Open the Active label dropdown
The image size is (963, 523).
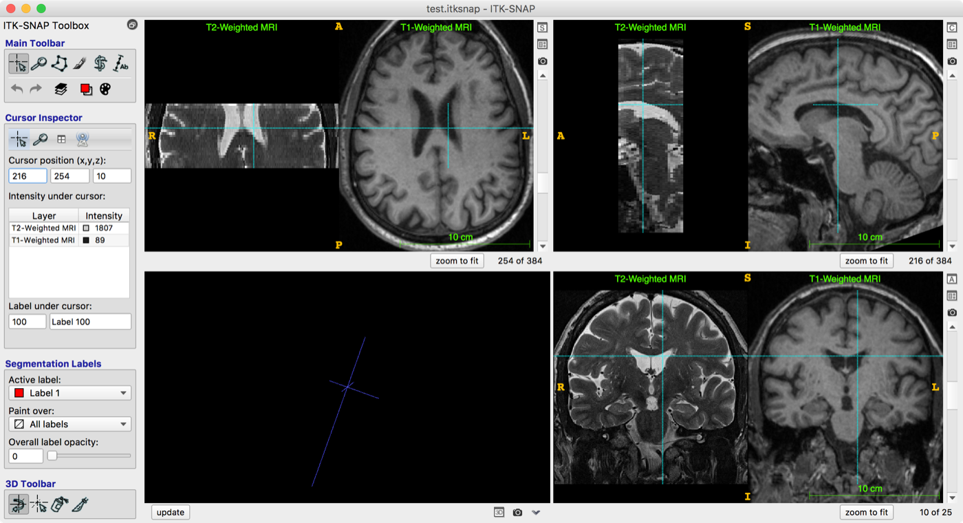point(69,393)
